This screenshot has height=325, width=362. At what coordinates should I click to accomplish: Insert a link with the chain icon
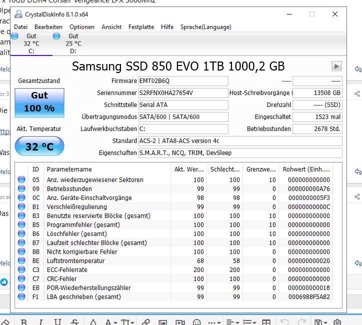pos(146,322)
